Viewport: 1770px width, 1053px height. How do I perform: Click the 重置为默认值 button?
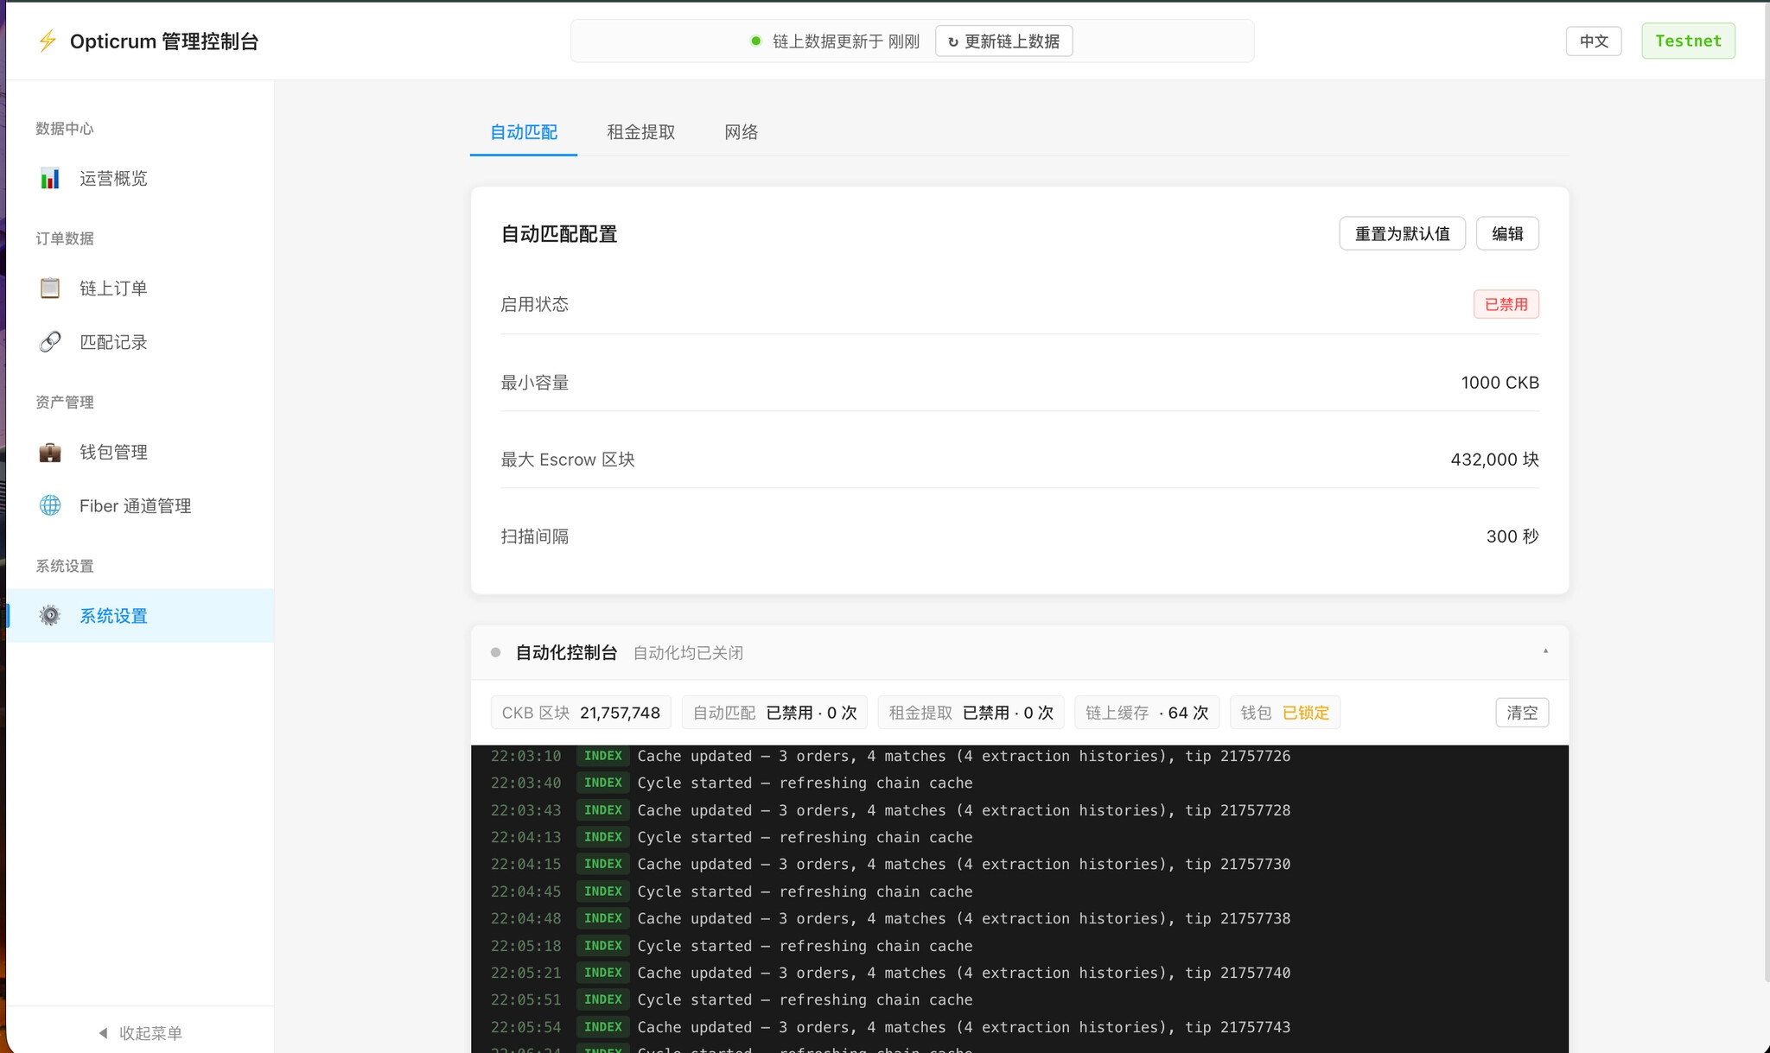1402,233
